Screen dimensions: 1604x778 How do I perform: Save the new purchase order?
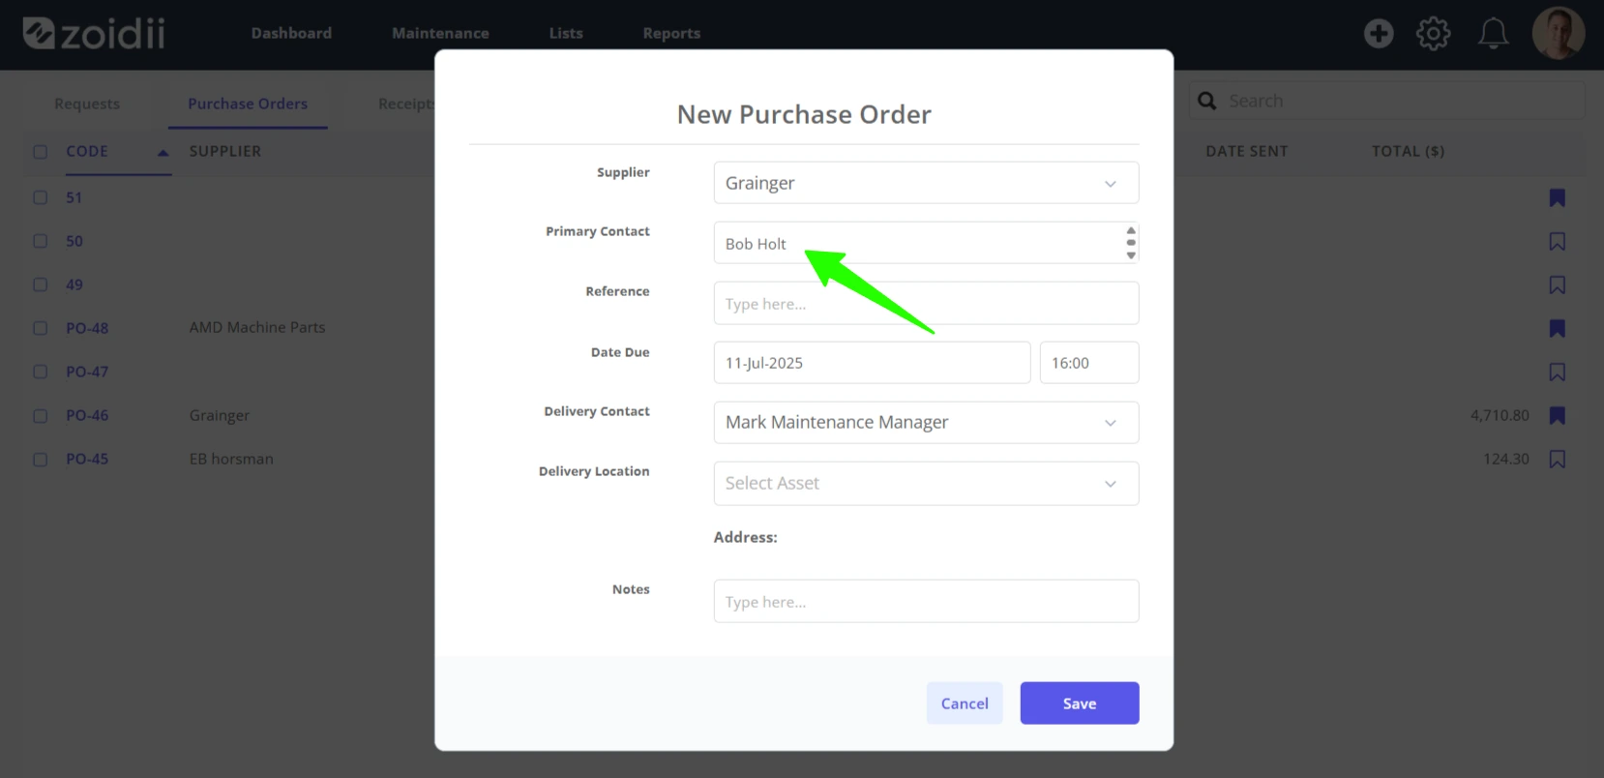tap(1080, 703)
